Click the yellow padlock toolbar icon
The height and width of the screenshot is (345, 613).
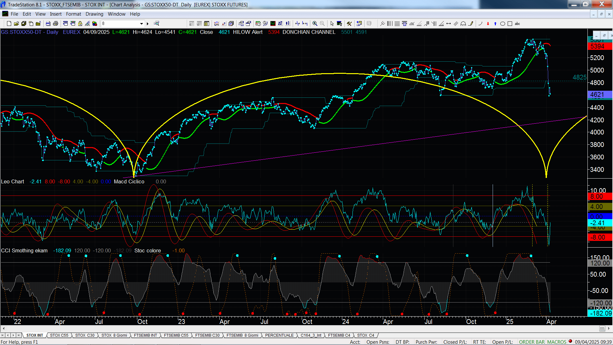click(80, 23)
